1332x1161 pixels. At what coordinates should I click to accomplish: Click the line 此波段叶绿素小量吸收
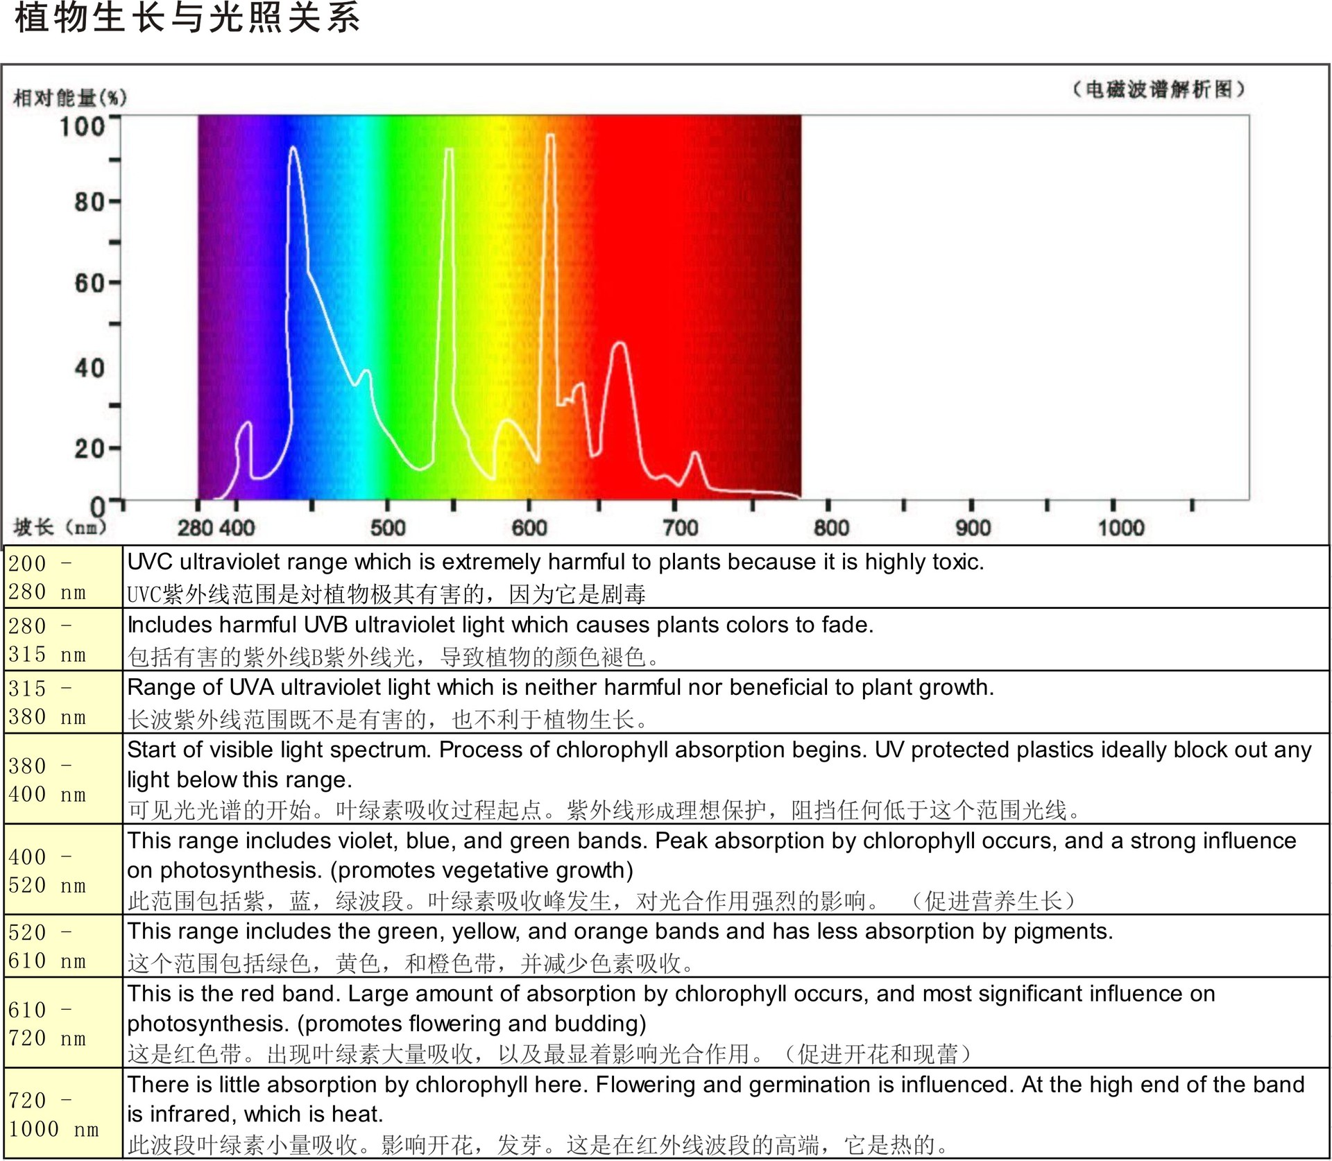[537, 1145]
